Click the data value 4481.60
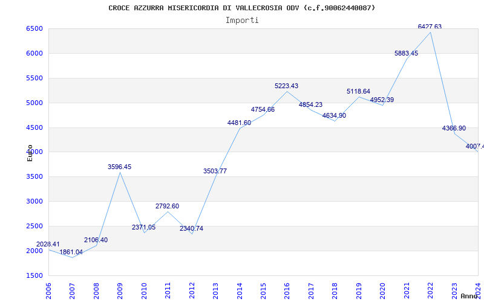Image resolution: width=484 pixels, height=302 pixels. point(239,123)
